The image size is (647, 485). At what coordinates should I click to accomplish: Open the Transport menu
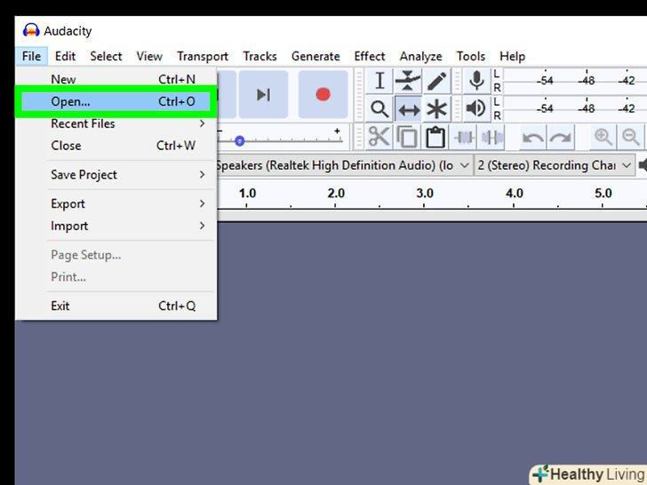point(203,56)
